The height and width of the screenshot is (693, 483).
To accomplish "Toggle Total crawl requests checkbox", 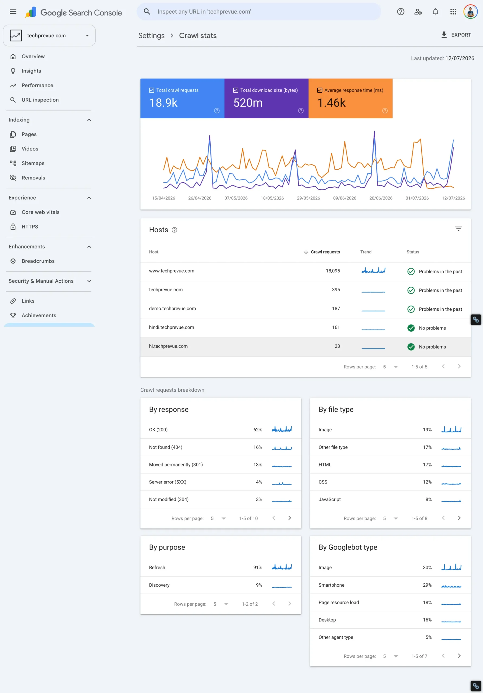I will coord(152,90).
